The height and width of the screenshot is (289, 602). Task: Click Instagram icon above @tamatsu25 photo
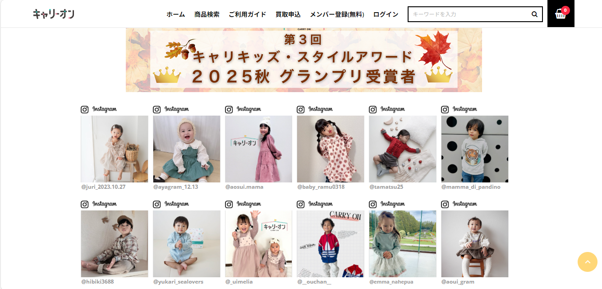[x=373, y=109]
